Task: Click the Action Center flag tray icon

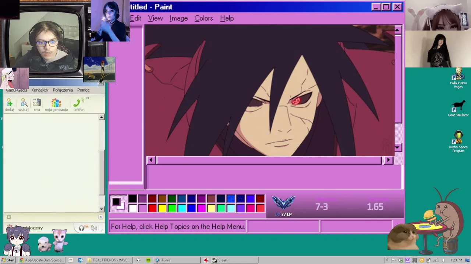Action: 393,260
